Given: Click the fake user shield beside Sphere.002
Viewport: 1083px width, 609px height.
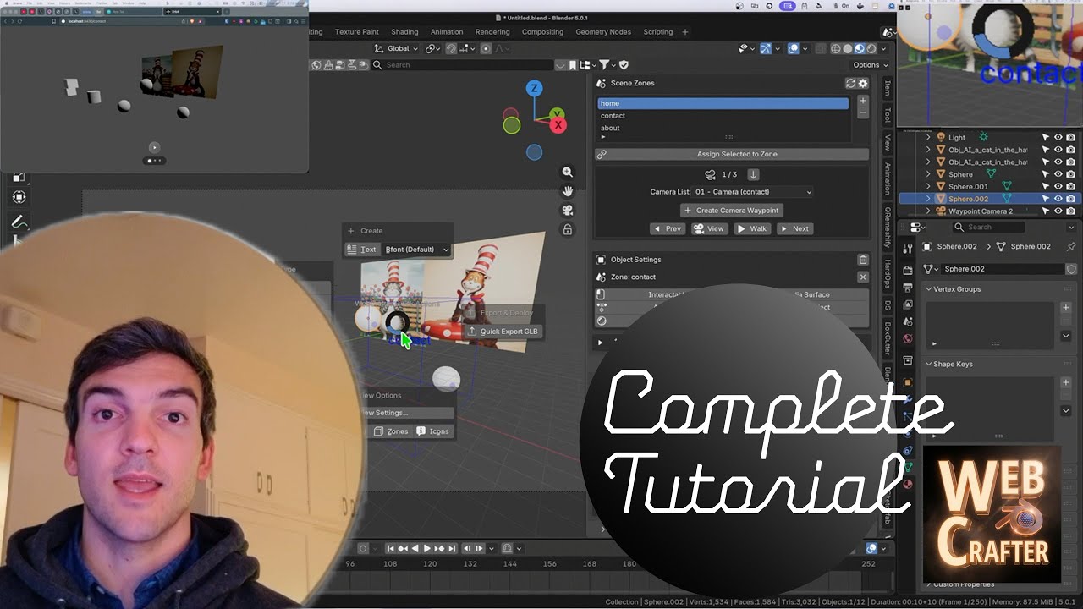Looking at the screenshot, I should point(1071,269).
